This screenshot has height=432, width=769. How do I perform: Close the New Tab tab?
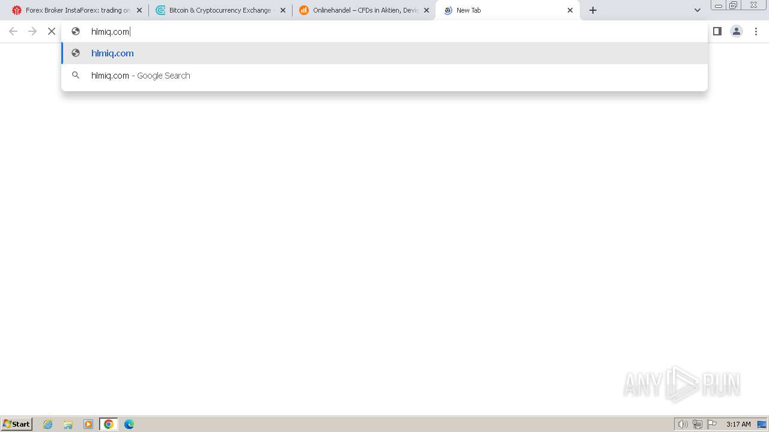point(570,10)
